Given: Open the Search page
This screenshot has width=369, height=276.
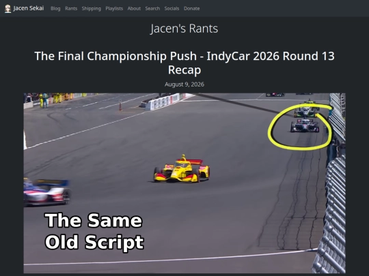Looking at the screenshot, I should [x=152, y=8].
